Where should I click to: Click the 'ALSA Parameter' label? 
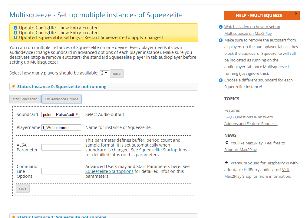tap(27, 147)
